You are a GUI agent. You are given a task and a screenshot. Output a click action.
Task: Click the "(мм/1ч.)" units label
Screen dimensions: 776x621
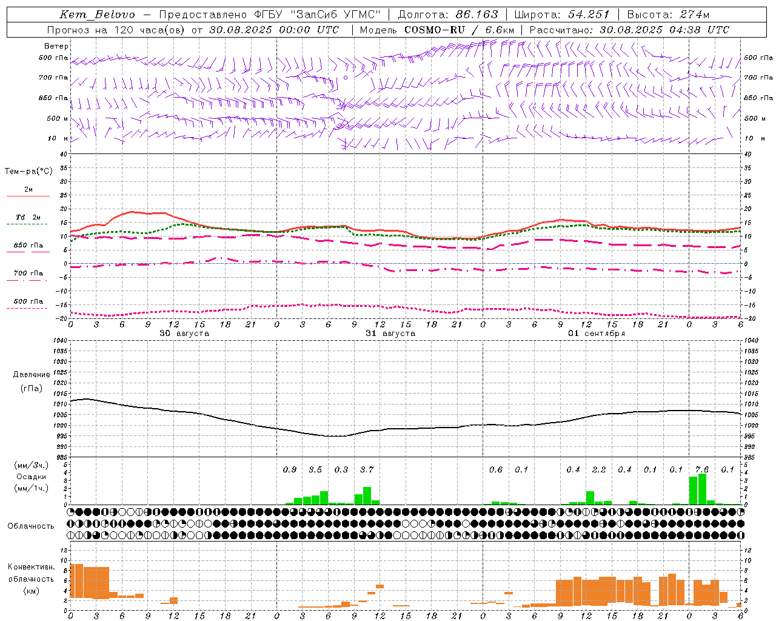point(31,488)
